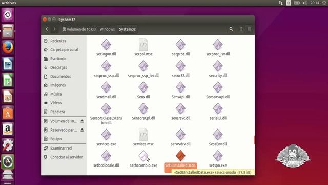Select the SessEnv.dll file
The image size is (328, 185).
pyautogui.click(x=218, y=137)
